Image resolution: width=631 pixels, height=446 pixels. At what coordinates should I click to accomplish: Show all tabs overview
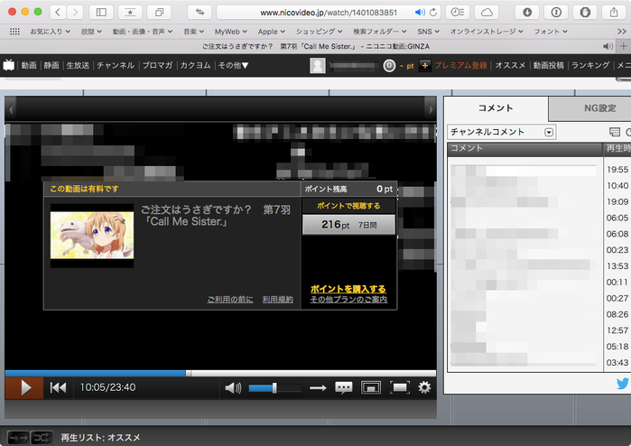160,12
